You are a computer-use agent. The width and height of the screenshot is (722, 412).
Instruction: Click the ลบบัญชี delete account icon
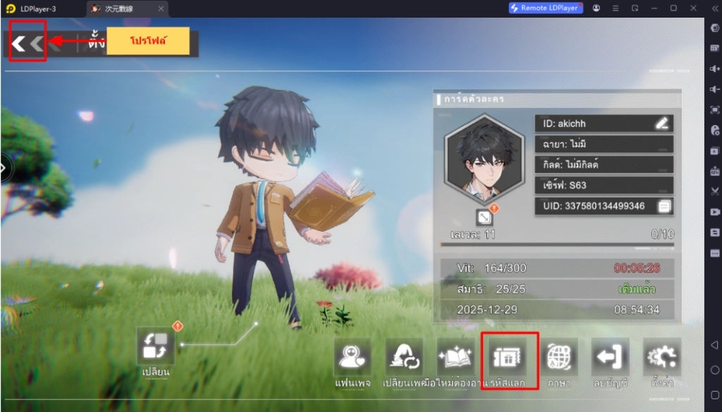click(x=610, y=356)
